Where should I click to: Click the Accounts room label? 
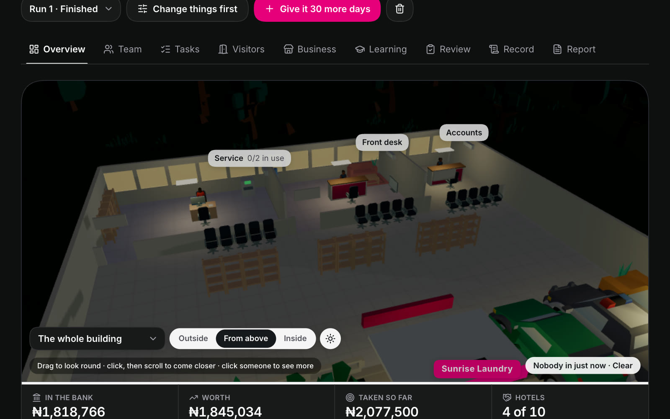coord(464,133)
